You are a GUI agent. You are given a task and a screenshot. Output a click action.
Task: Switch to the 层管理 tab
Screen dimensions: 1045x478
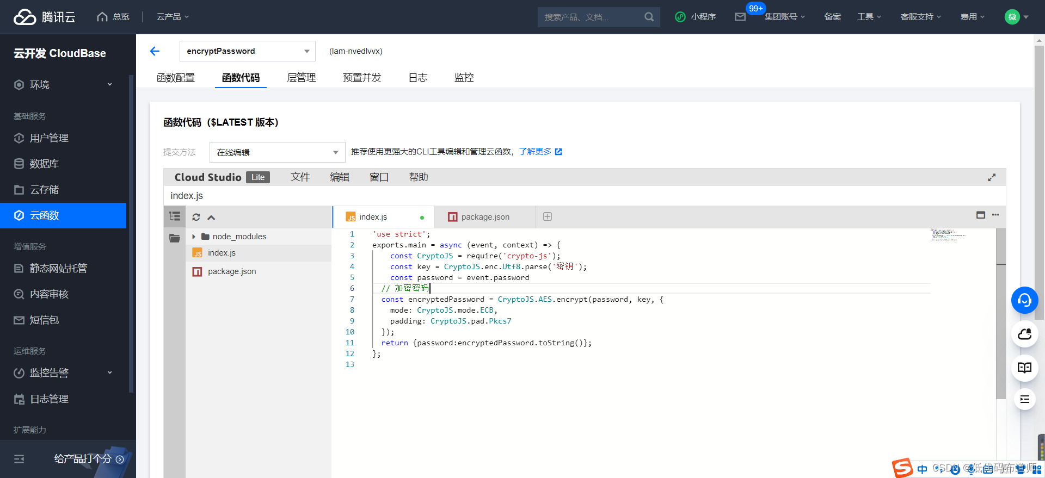(x=302, y=78)
